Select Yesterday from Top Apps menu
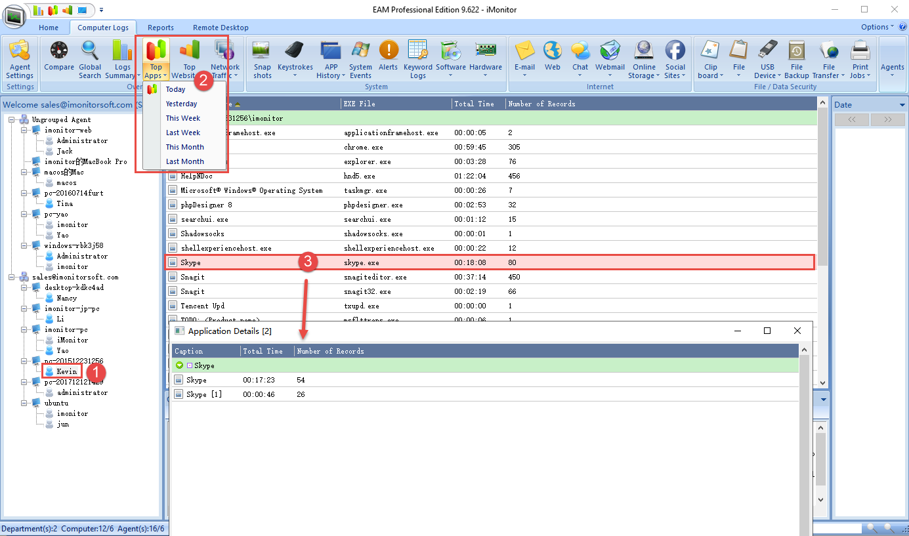909x536 pixels. pos(184,104)
